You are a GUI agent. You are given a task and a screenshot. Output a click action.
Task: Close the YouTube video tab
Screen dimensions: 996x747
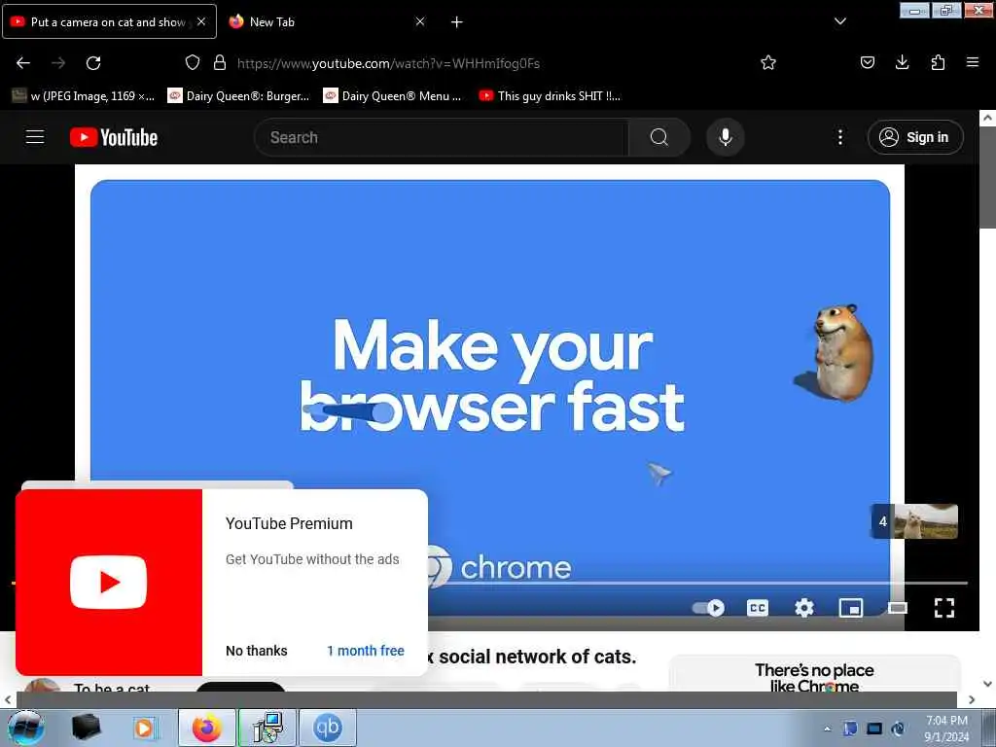pos(201,21)
